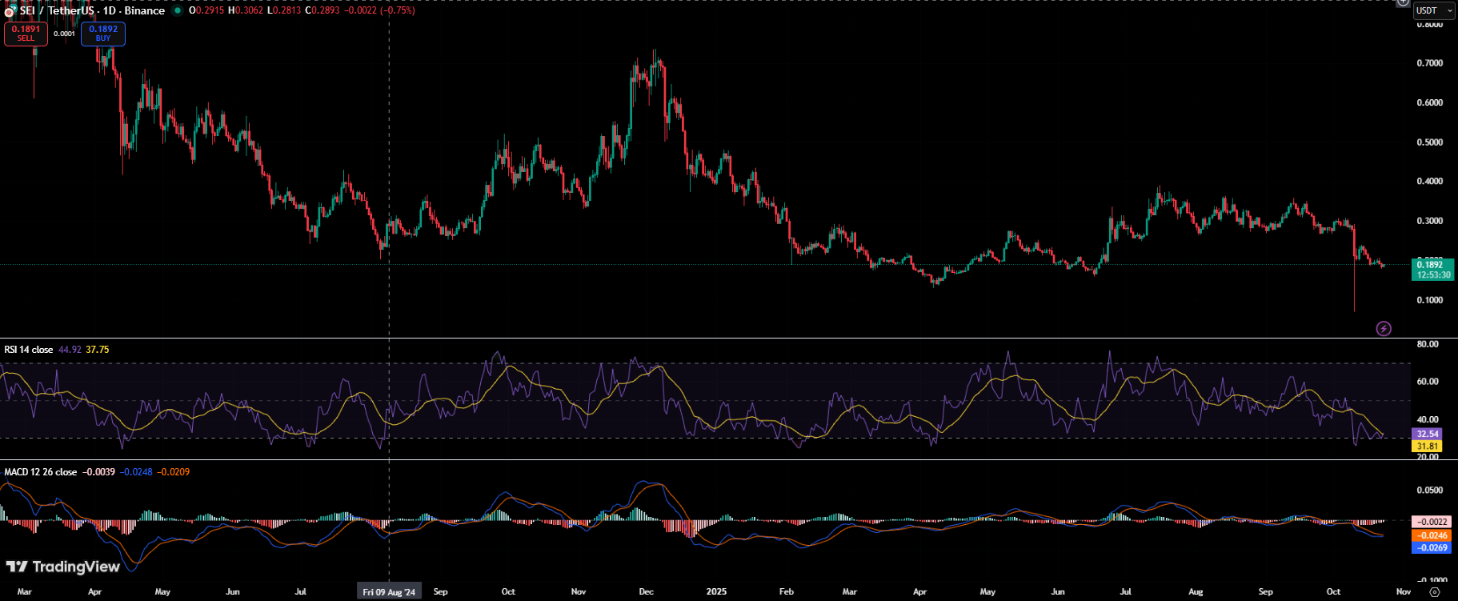
Task: Click the 0.1000 price axis level
Action: (1430, 301)
